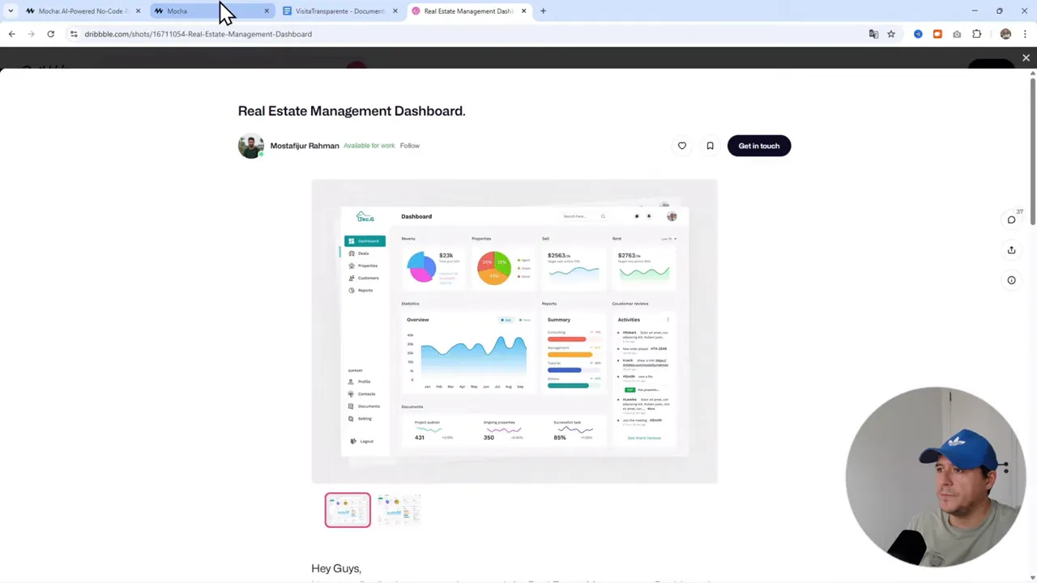Open the shot details info icon
The width and height of the screenshot is (1037, 583).
tap(1011, 279)
